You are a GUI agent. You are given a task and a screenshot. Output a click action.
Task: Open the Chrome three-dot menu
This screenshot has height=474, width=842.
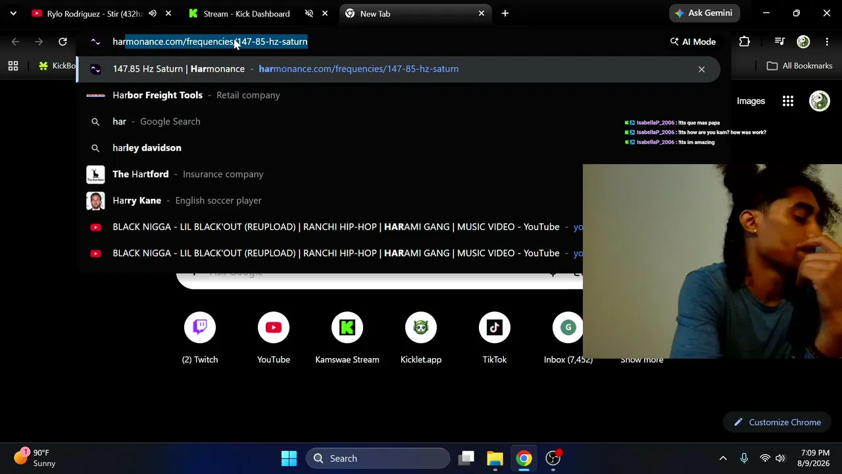click(x=827, y=41)
